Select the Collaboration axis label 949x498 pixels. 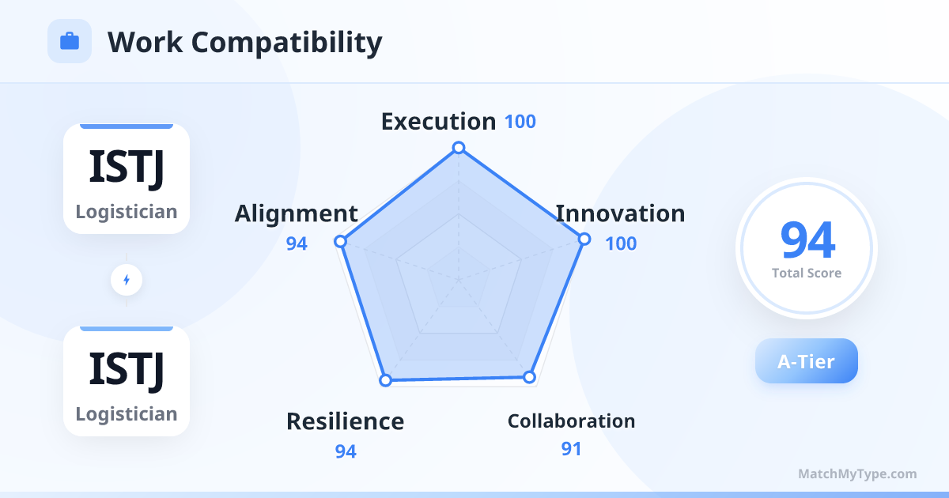(x=571, y=421)
